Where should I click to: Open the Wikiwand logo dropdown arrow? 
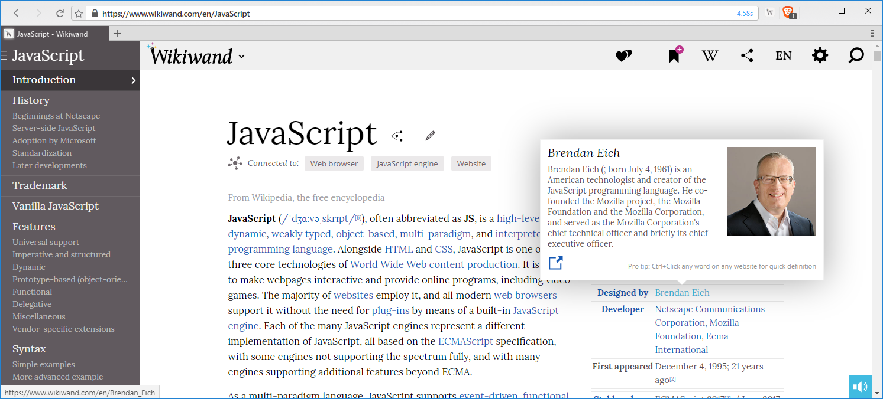241,57
